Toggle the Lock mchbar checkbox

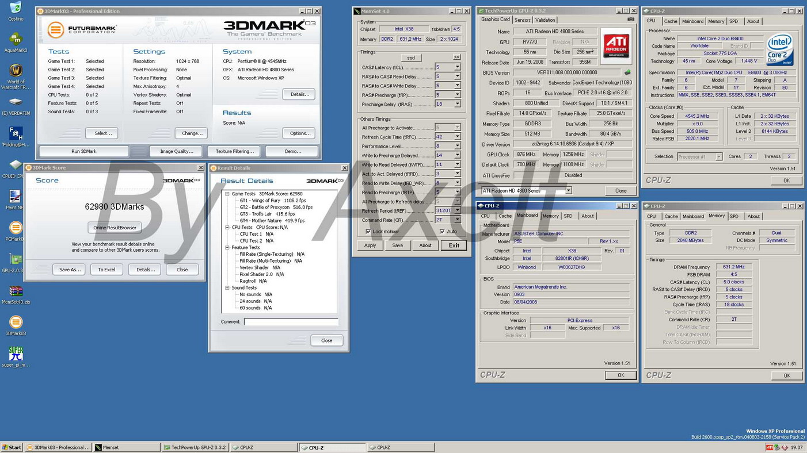[x=368, y=232]
